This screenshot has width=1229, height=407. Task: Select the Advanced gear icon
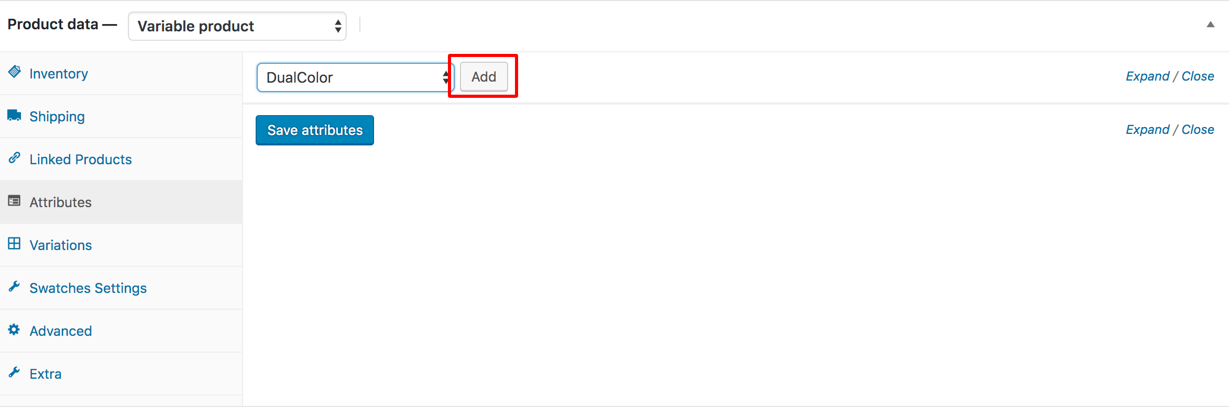14,330
